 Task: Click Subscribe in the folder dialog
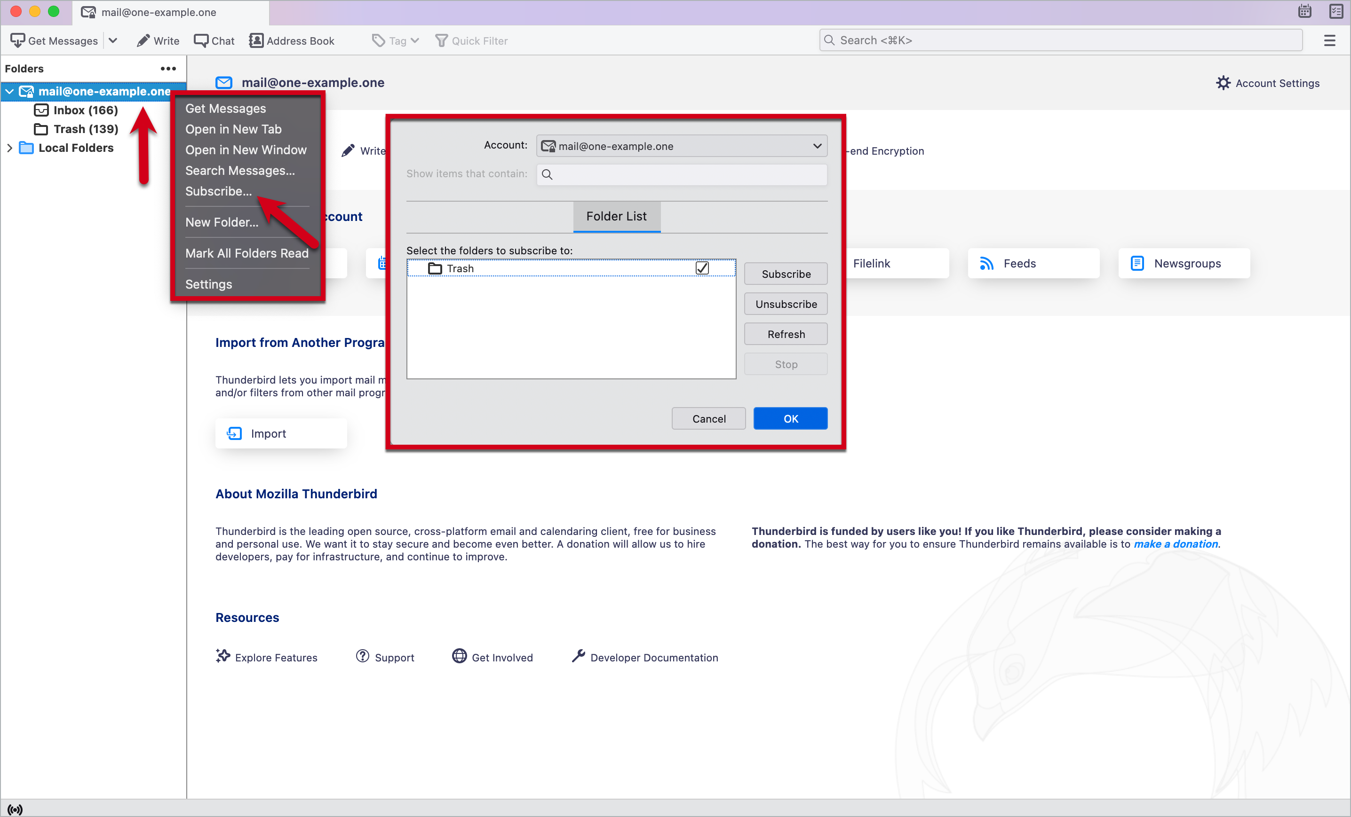click(786, 274)
